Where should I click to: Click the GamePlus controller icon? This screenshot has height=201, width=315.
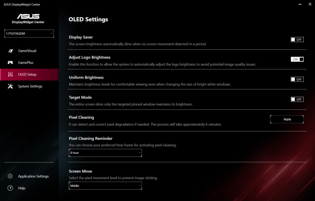10,62
